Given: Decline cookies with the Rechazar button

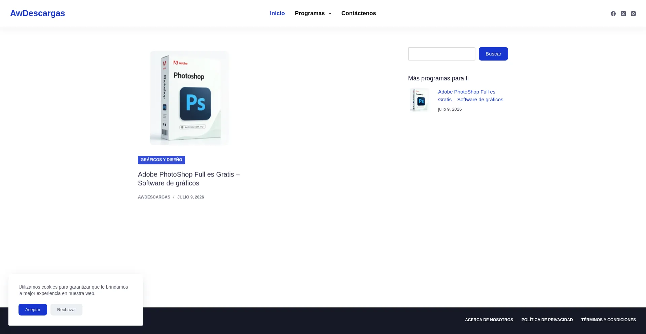Looking at the screenshot, I should click(66, 309).
